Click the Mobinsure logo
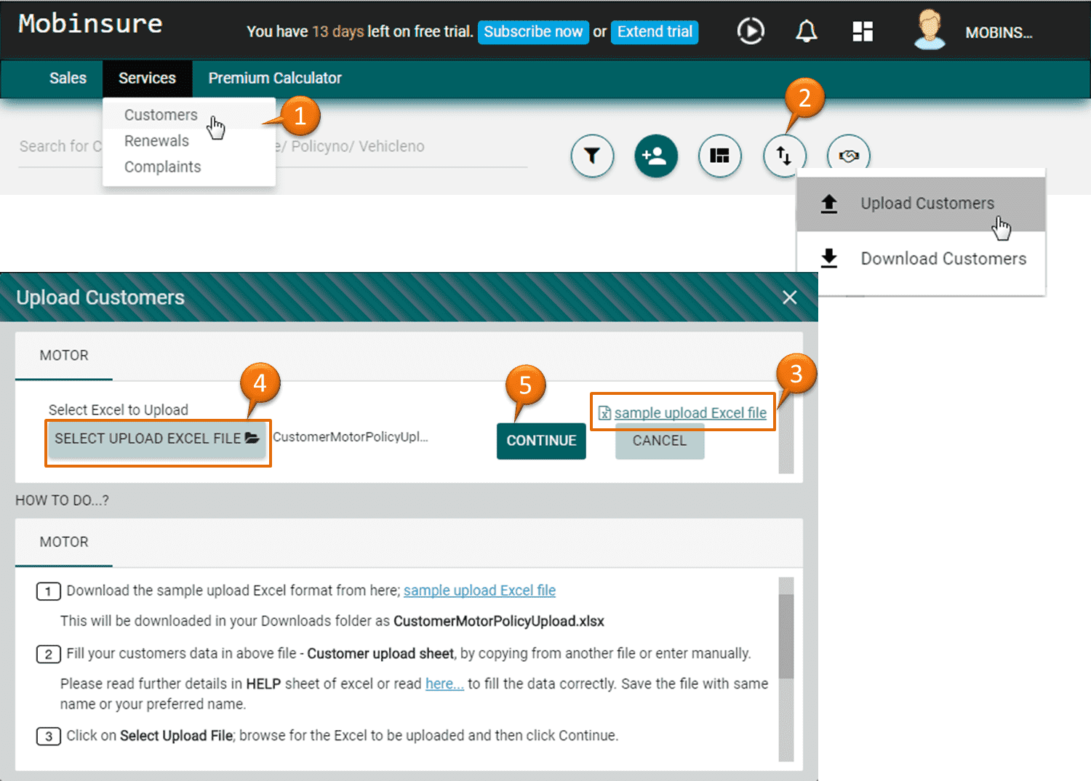Image resolution: width=1091 pixels, height=781 pixels. (x=90, y=24)
